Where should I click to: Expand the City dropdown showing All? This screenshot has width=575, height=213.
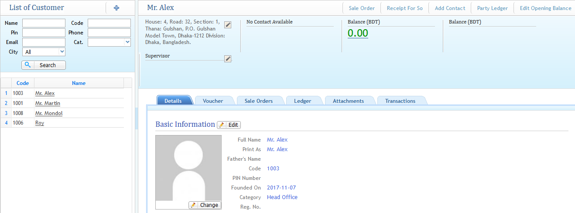tap(44, 52)
